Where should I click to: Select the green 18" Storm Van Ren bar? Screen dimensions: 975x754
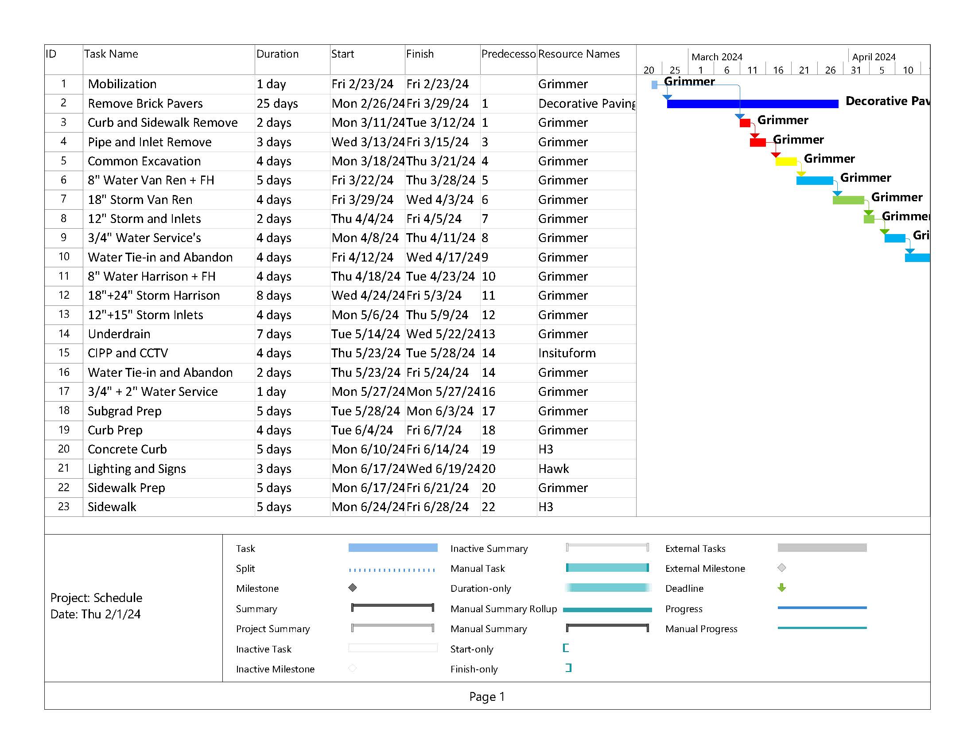[848, 199]
